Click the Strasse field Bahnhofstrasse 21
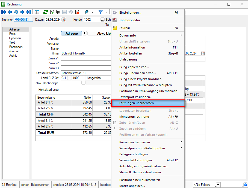 (86, 73)
